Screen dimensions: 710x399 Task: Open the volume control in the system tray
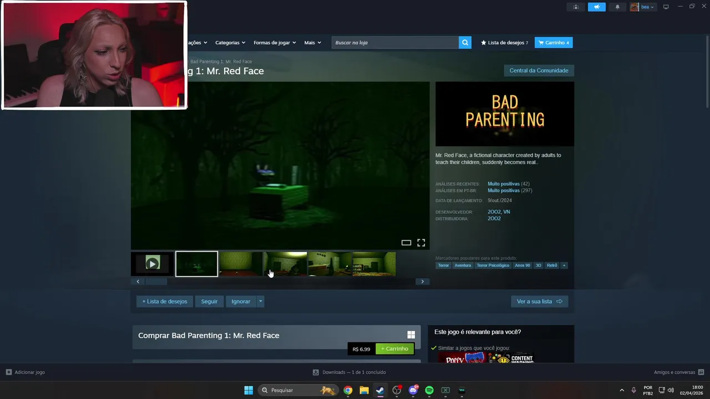(671, 390)
